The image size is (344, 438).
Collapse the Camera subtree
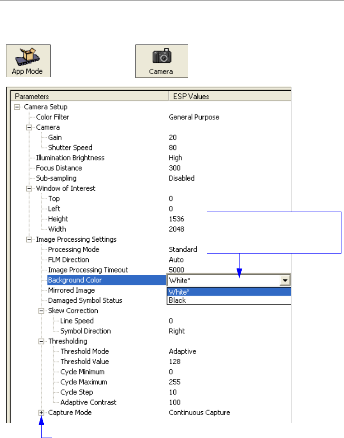tap(29, 127)
